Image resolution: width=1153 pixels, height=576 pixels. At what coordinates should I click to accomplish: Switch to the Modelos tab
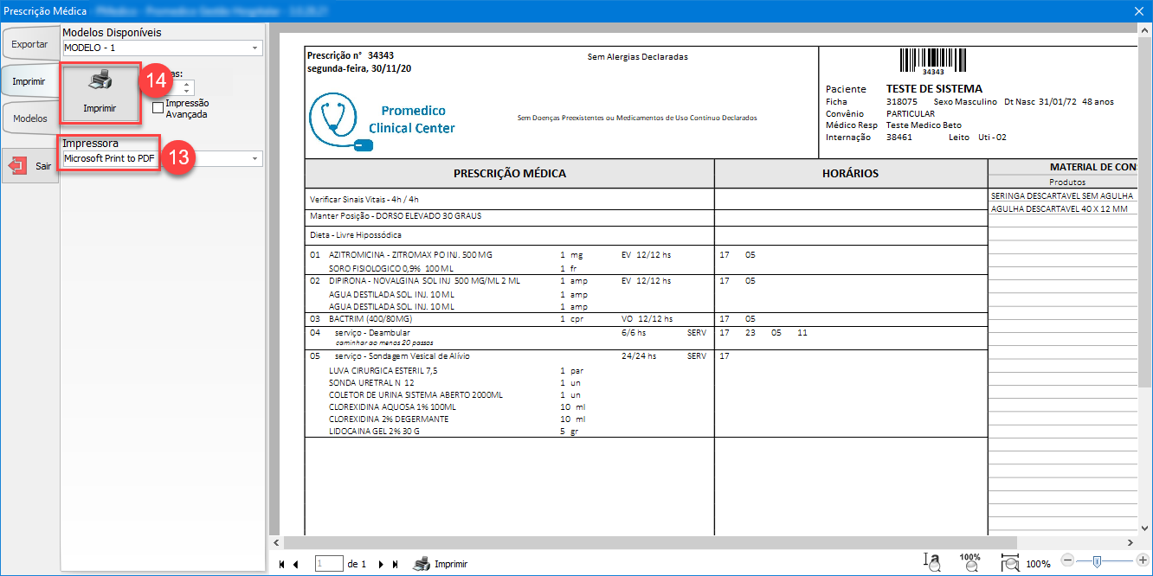pos(29,118)
